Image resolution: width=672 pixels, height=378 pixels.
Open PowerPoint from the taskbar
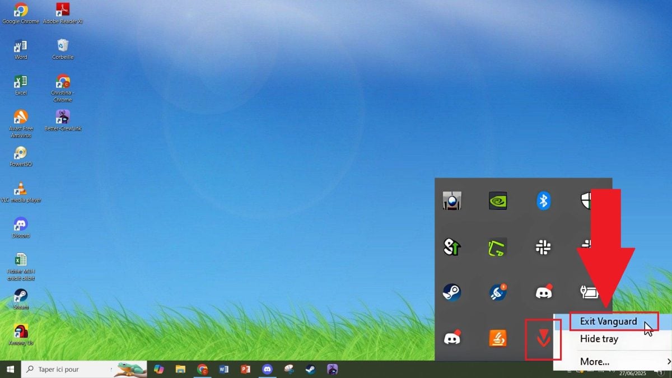pyautogui.click(x=245, y=370)
